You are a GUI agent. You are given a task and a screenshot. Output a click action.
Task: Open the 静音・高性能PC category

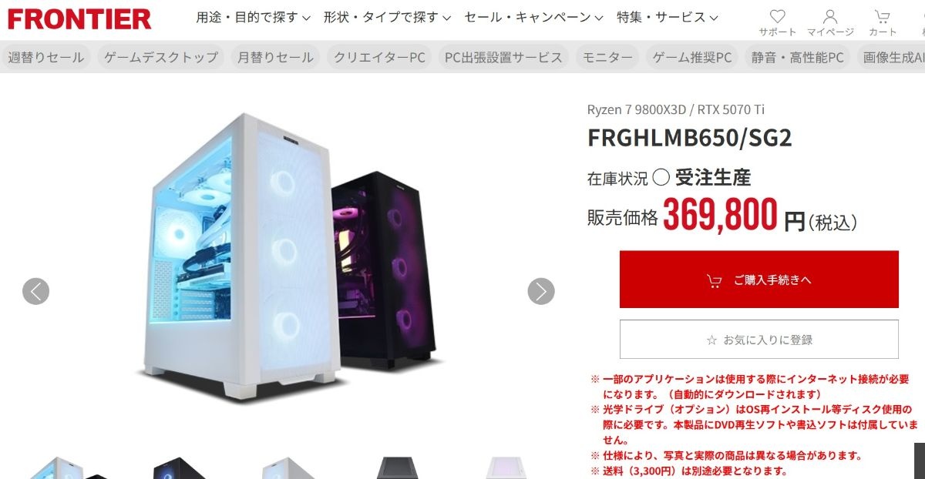798,57
